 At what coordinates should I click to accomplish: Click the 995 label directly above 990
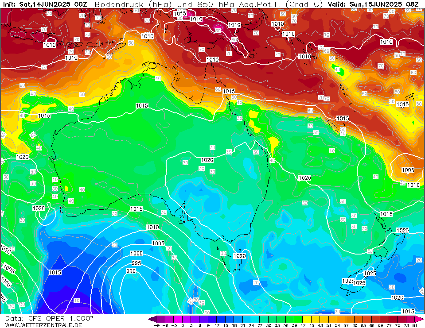[x=136, y=263]
